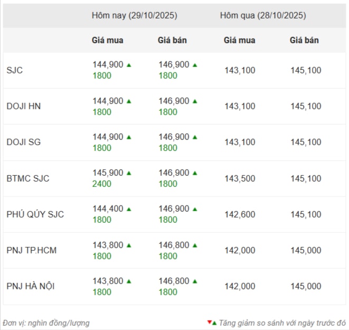
Task: Select the SJC row label
Action: (x=15, y=70)
